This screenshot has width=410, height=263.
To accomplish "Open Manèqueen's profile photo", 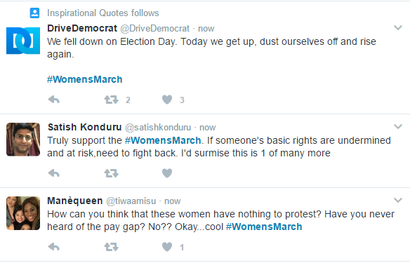I will point(23,213).
